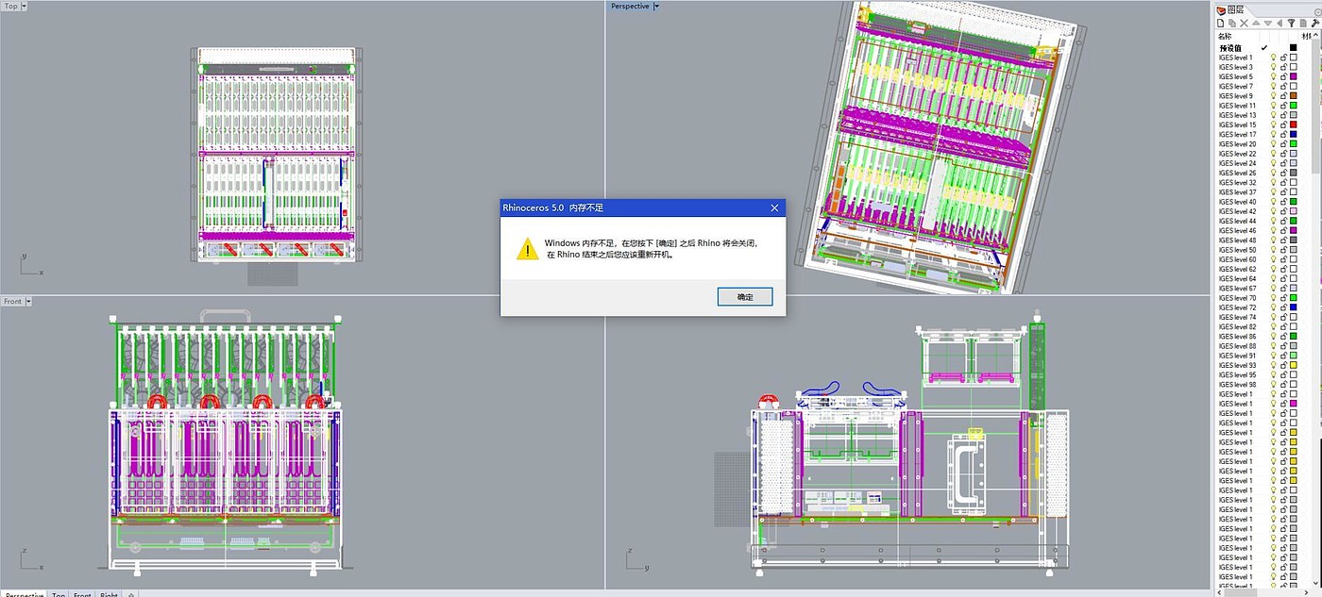Click the Top viewport title label

pos(11,7)
